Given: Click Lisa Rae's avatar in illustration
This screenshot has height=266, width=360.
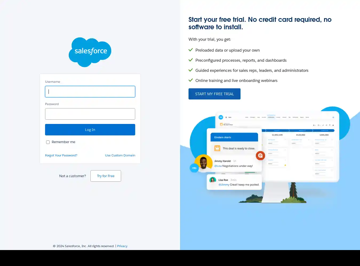Looking at the screenshot, I should tap(213, 180).
